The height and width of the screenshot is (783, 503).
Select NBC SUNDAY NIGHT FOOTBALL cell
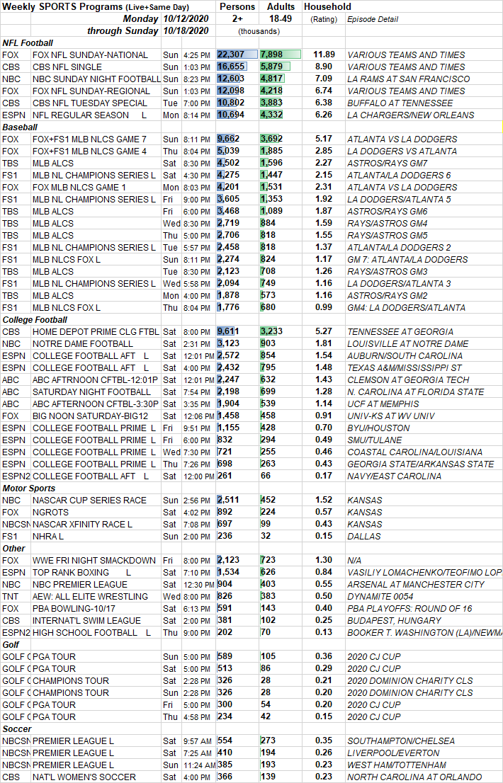[x=96, y=79]
